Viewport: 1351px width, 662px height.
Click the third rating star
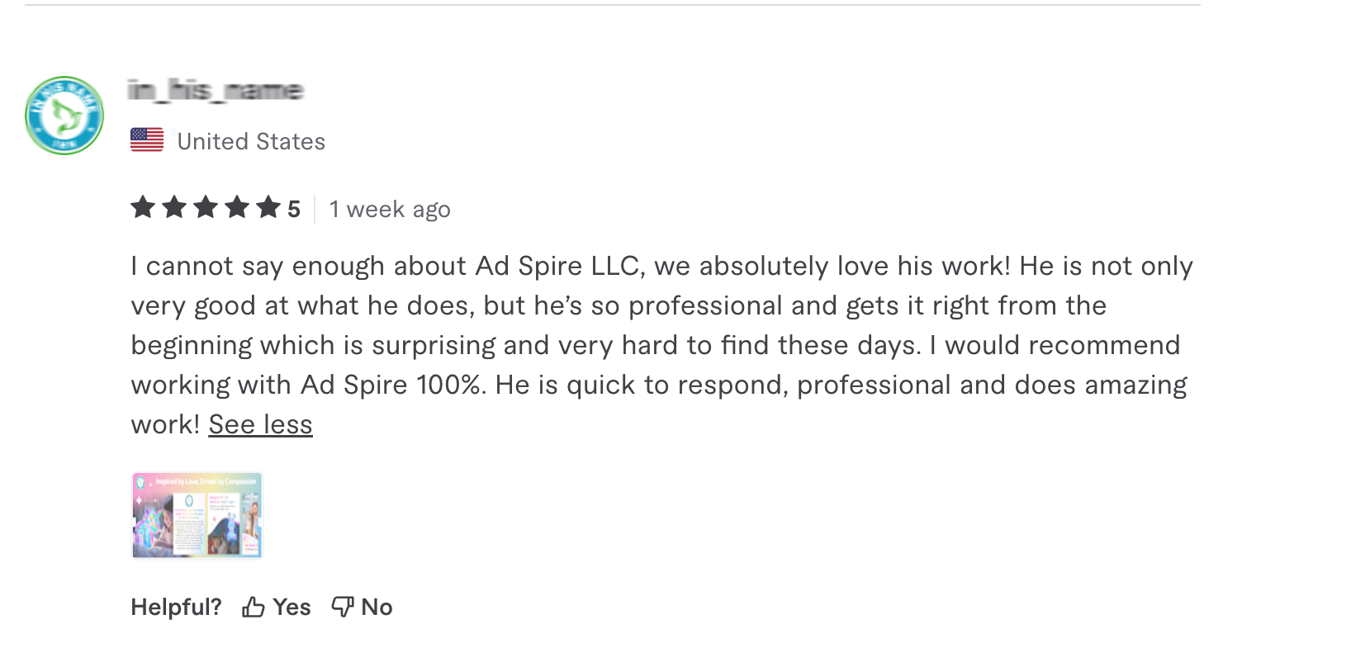click(206, 207)
